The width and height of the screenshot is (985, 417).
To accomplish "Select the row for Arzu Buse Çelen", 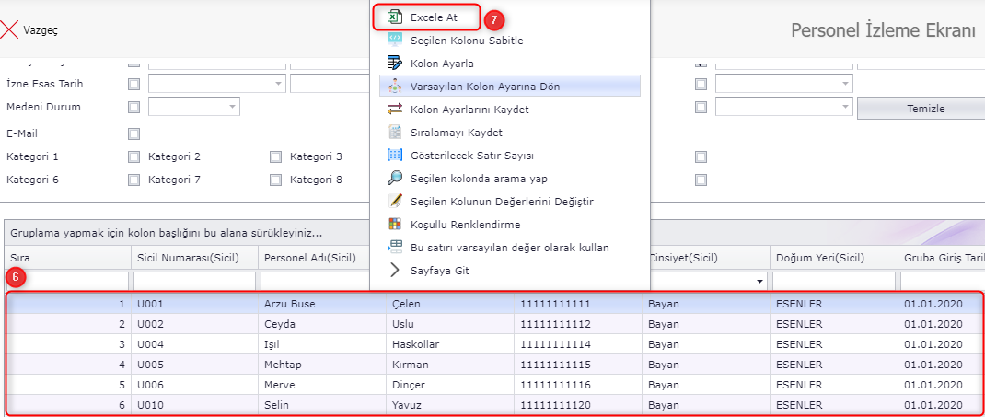I will (x=288, y=303).
